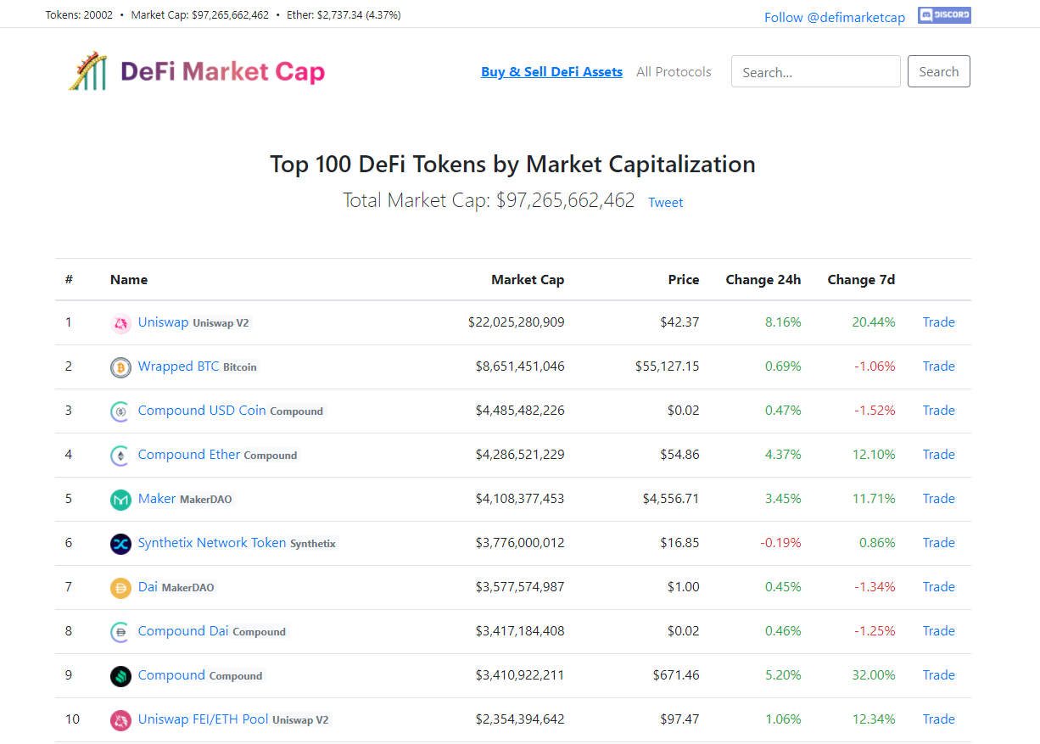Open the Compound Dai token page
Viewport: 1040px width, 744px height.
click(183, 631)
